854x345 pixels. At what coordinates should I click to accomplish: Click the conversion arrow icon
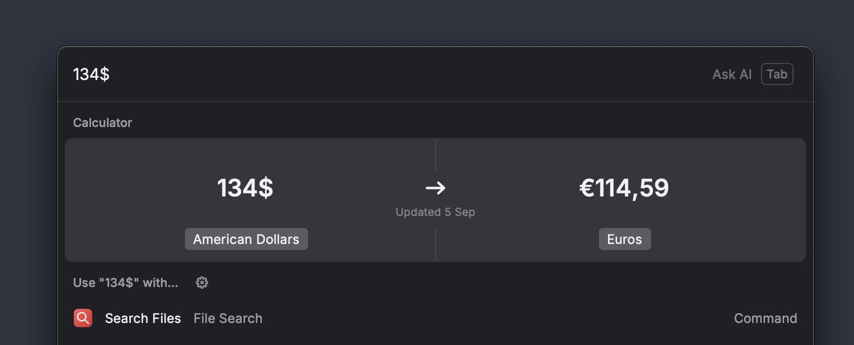435,188
